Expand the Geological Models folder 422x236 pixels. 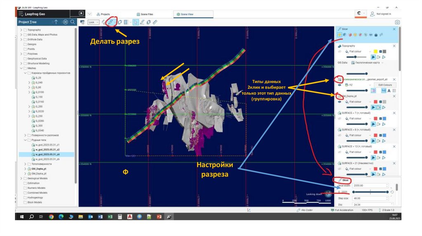click(21, 178)
